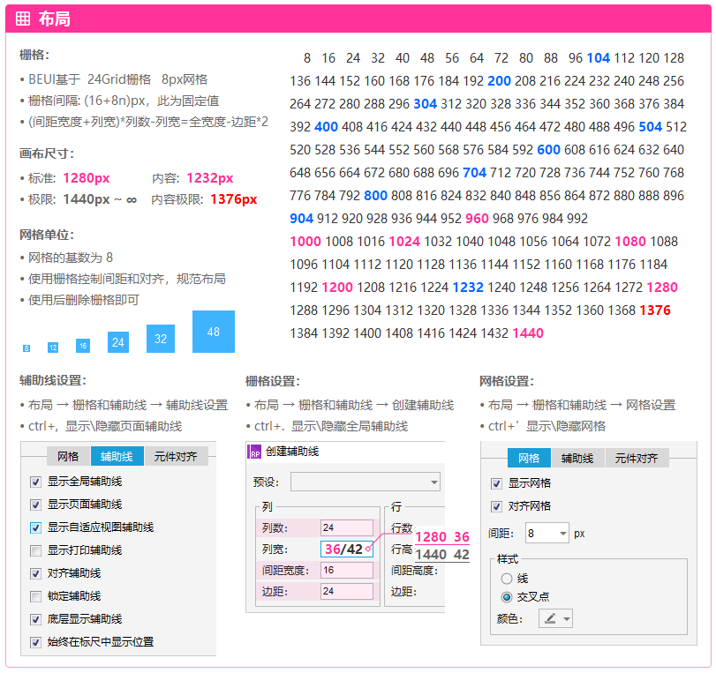Click the 1280 36 annotation text
716x673 pixels.
(x=442, y=536)
